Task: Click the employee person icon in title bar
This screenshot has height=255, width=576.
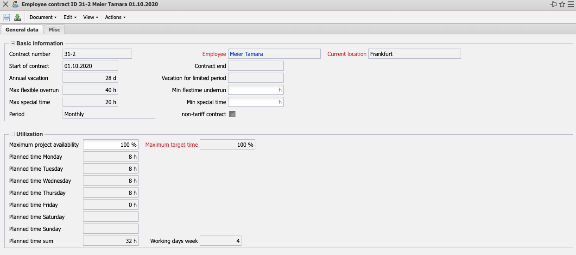Action: [x=15, y=4]
